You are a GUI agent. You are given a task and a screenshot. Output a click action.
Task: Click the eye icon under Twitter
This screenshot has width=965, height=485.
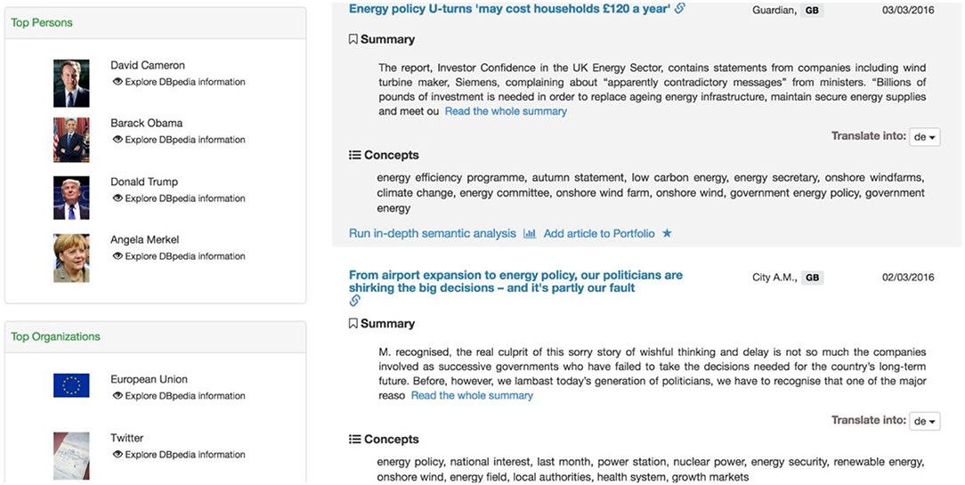point(118,454)
